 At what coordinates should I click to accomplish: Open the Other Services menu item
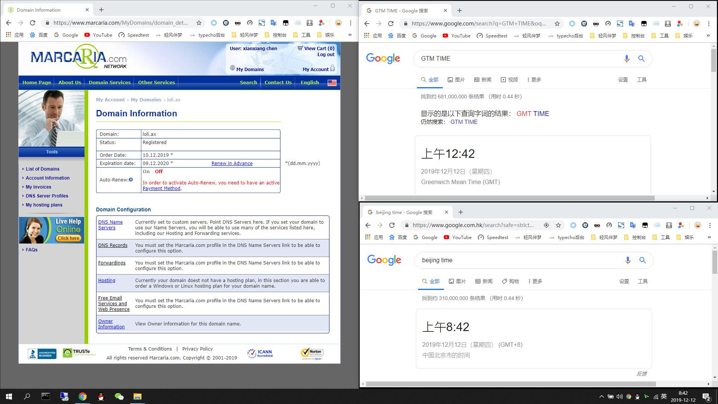click(x=156, y=83)
